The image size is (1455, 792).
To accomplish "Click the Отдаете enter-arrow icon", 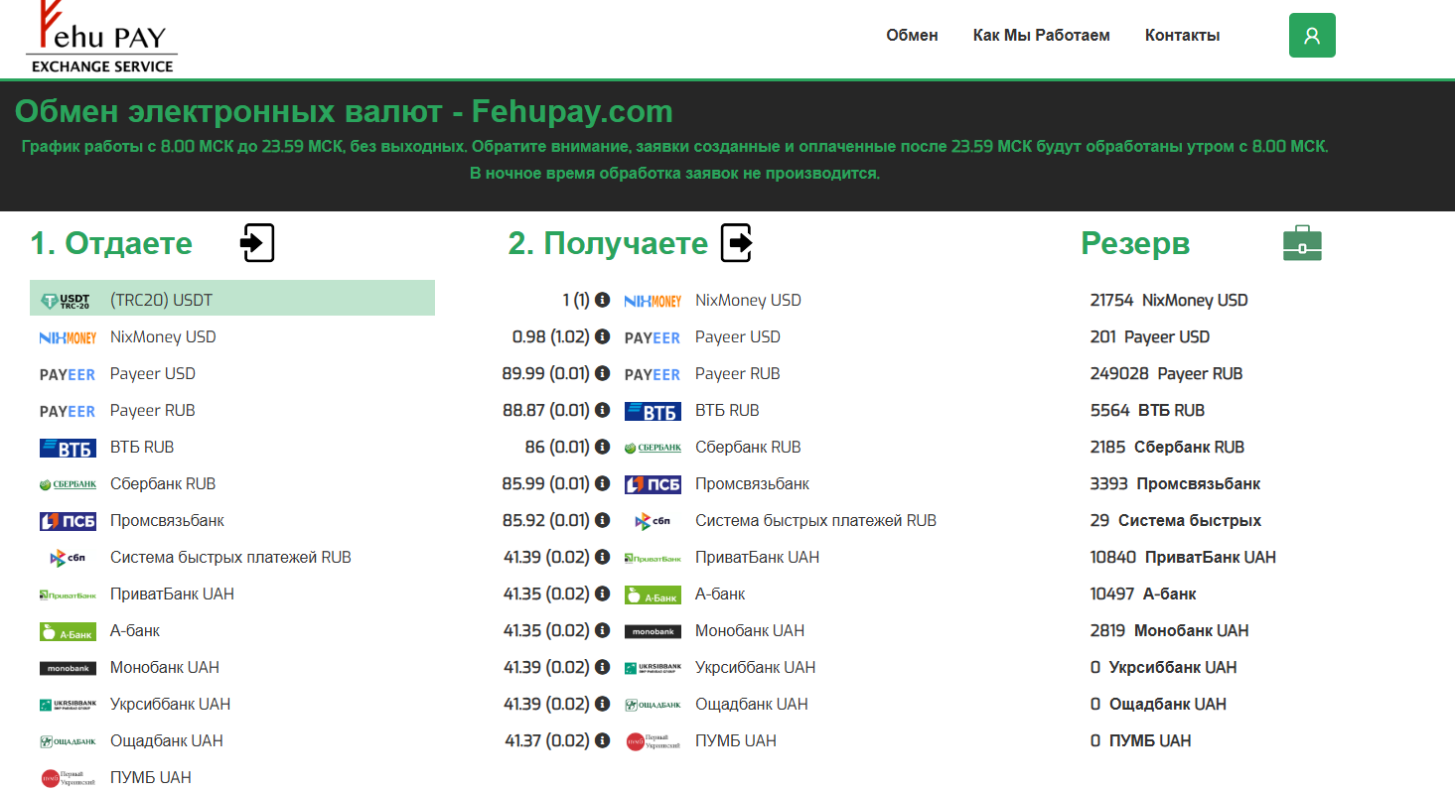I will point(258,243).
